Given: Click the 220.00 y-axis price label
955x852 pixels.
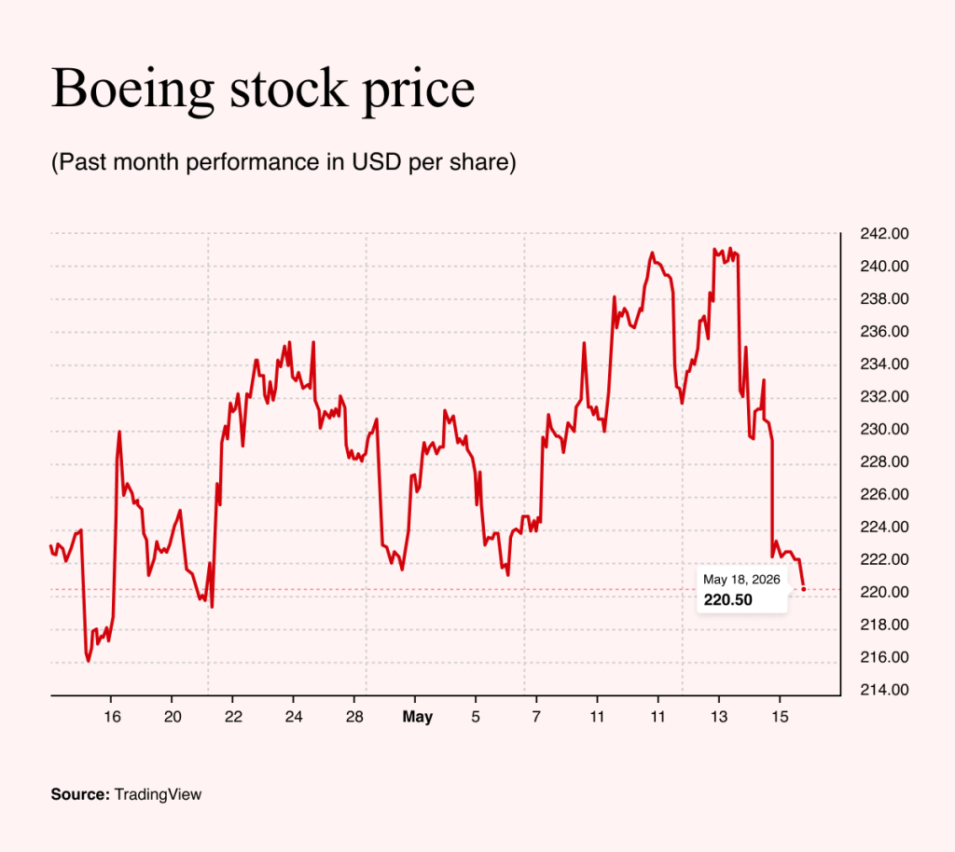Looking at the screenshot, I should pos(884,592).
